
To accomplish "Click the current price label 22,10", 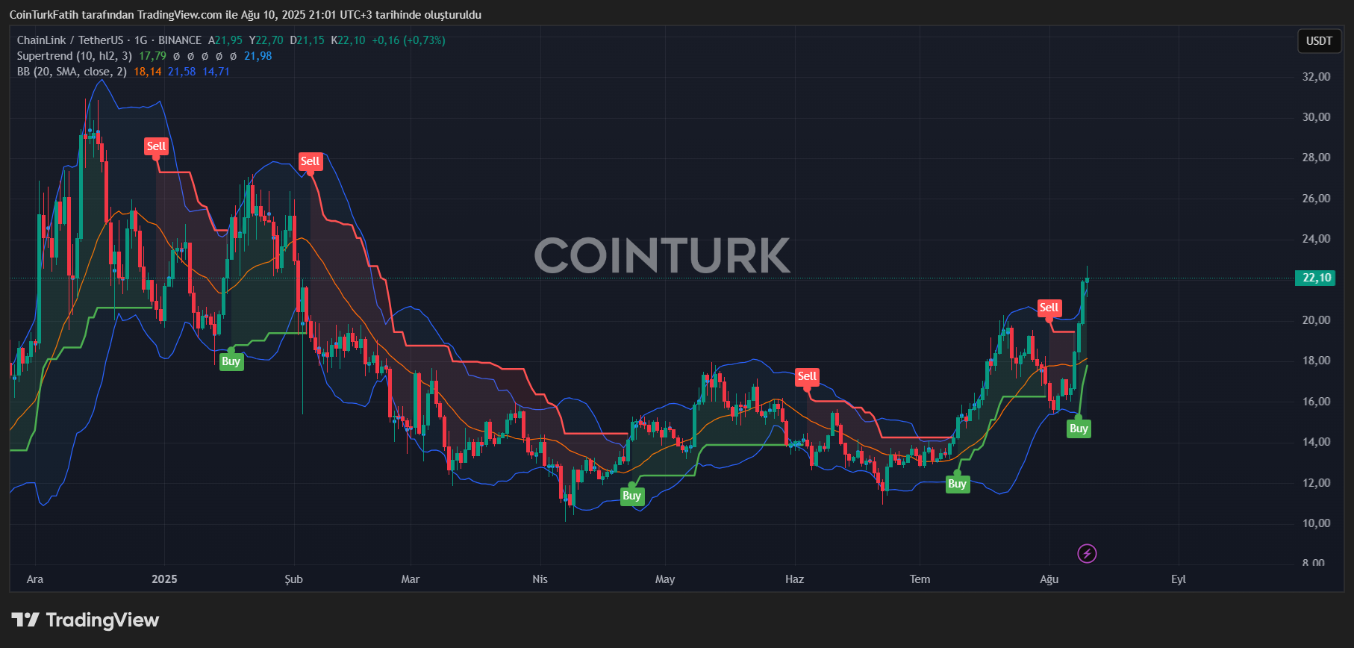I will coord(1316,278).
